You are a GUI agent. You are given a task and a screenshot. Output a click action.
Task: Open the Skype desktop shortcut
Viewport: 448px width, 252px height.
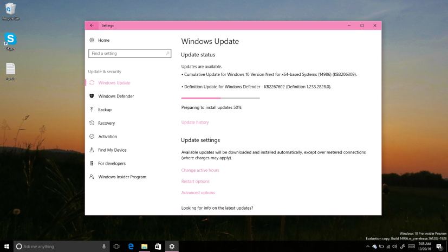tap(10, 42)
